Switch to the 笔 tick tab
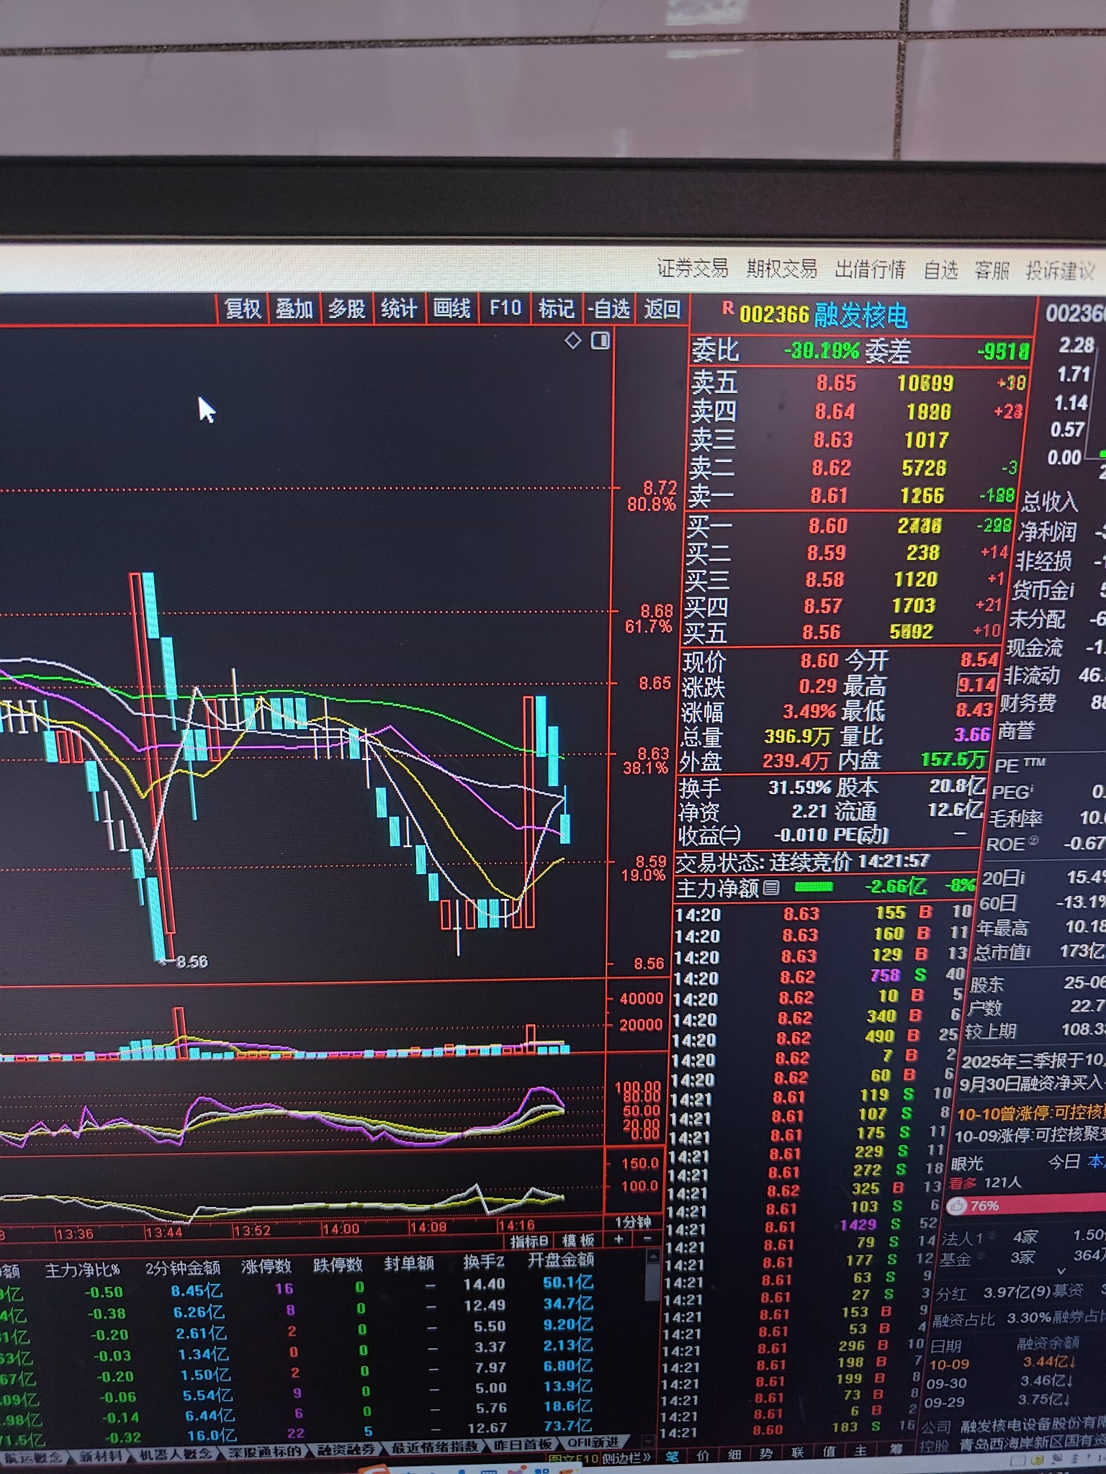 [671, 1457]
